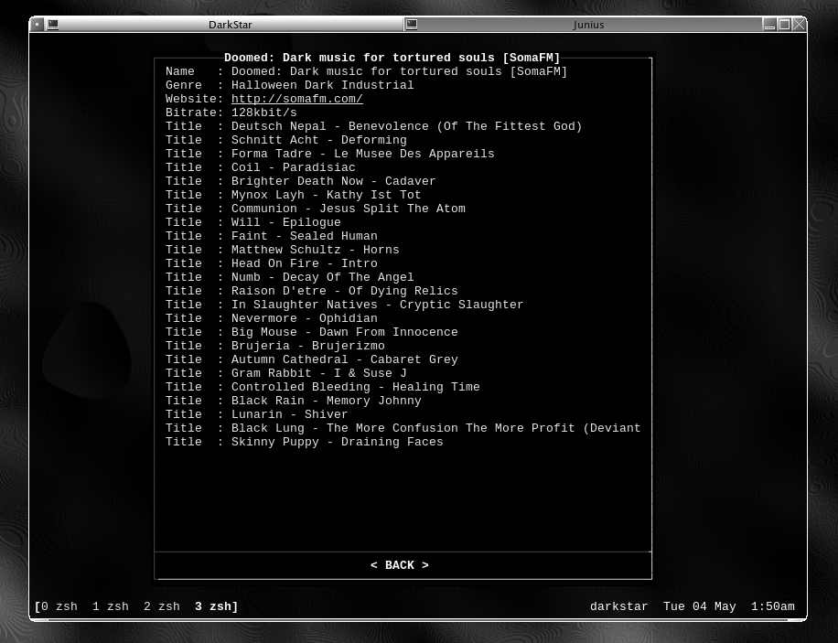Click the Halloween Dark Industrial genre text
This screenshot has width=838, height=643.
(322, 85)
